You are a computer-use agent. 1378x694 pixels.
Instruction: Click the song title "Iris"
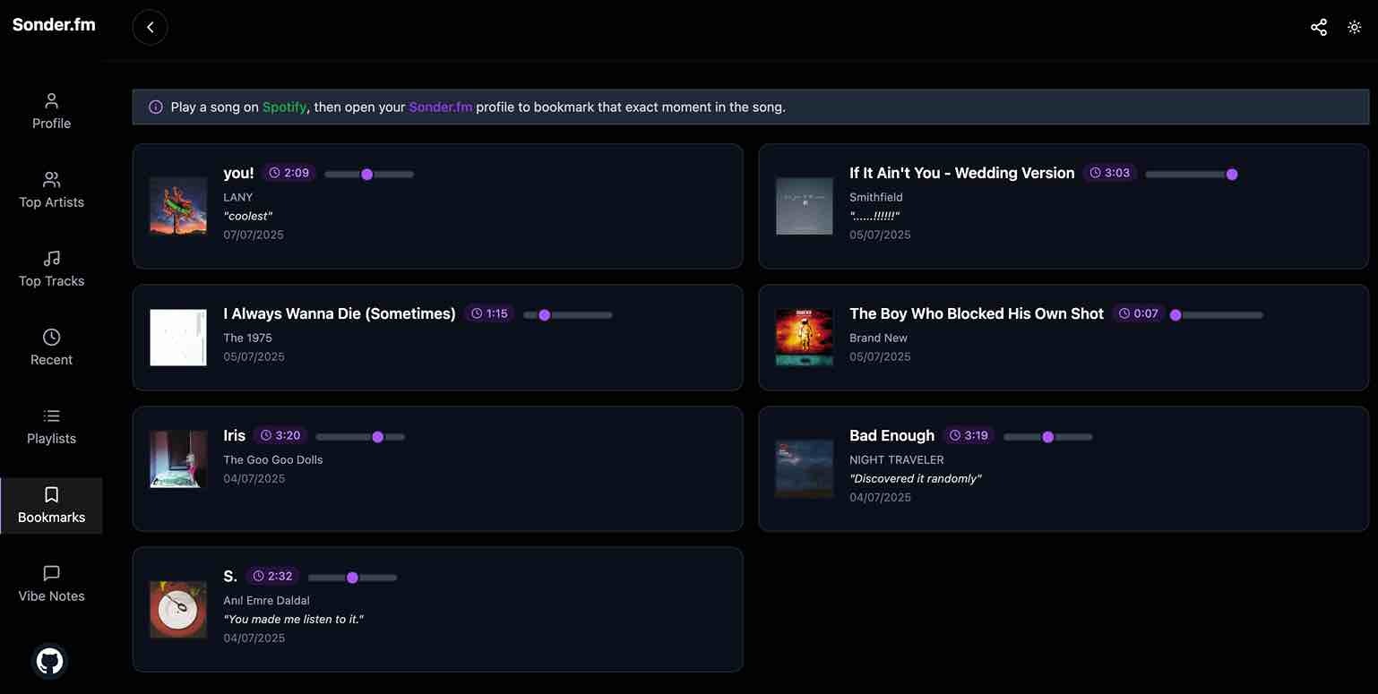(234, 435)
